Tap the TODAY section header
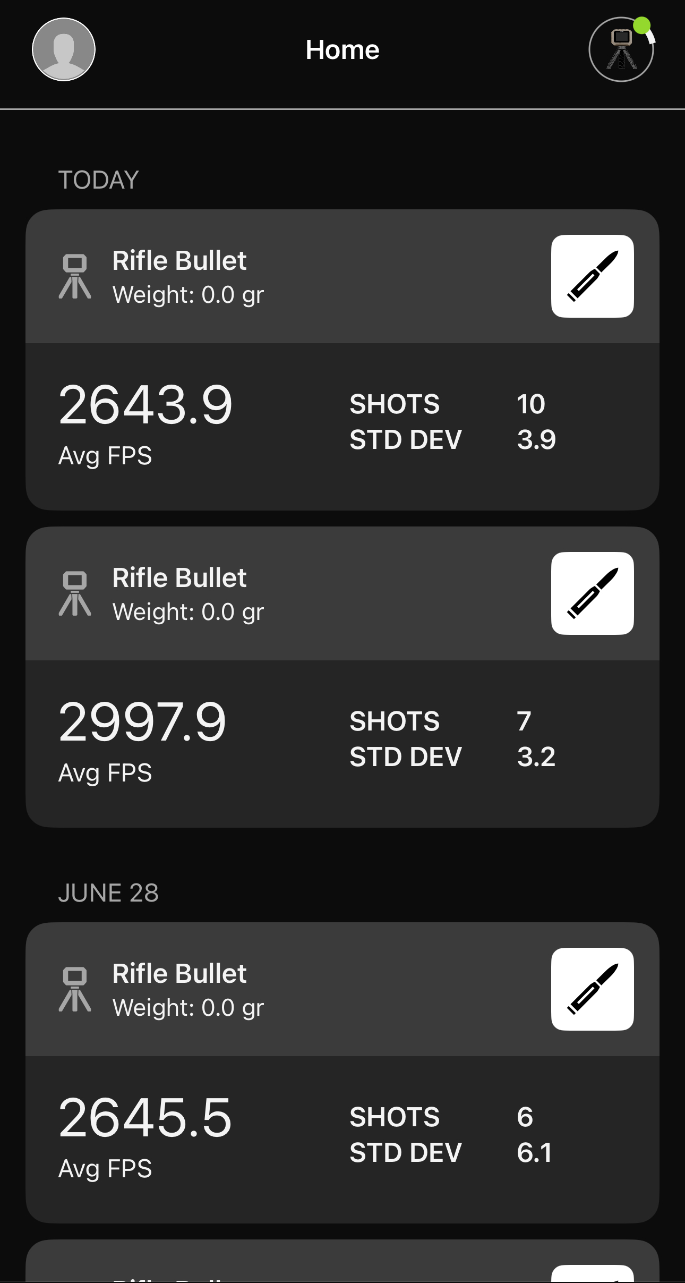Image resolution: width=685 pixels, height=1283 pixels. click(99, 180)
